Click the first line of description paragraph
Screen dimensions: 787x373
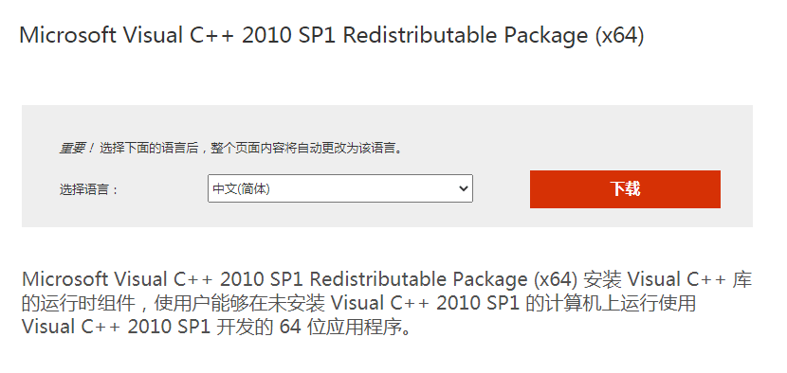(x=387, y=279)
